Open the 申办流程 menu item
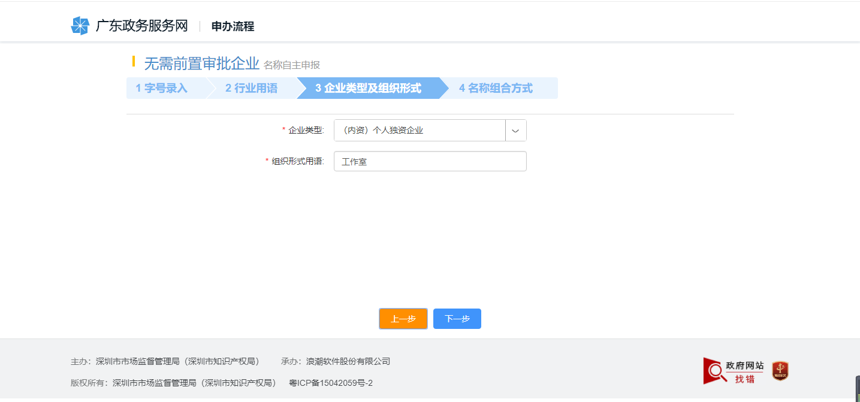 point(231,26)
